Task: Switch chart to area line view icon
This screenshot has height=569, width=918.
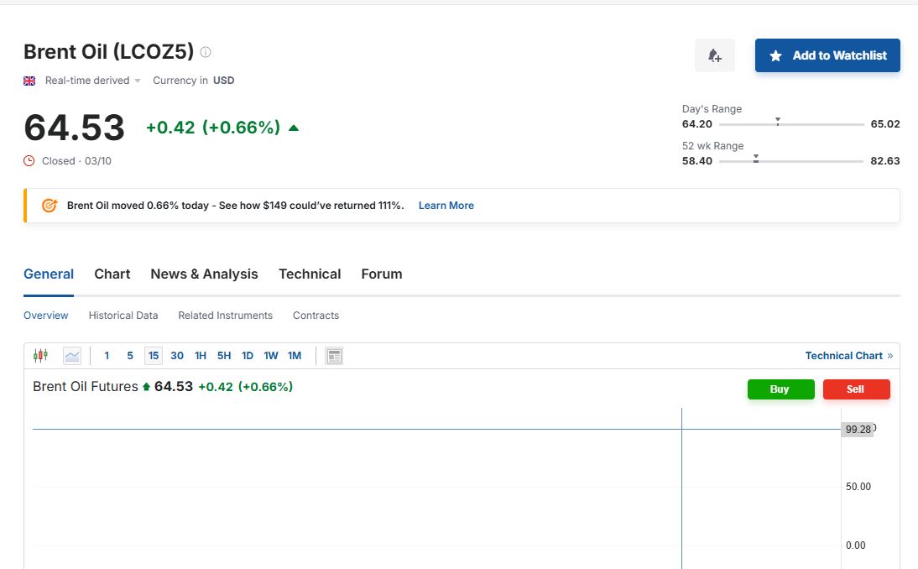Action: click(72, 356)
